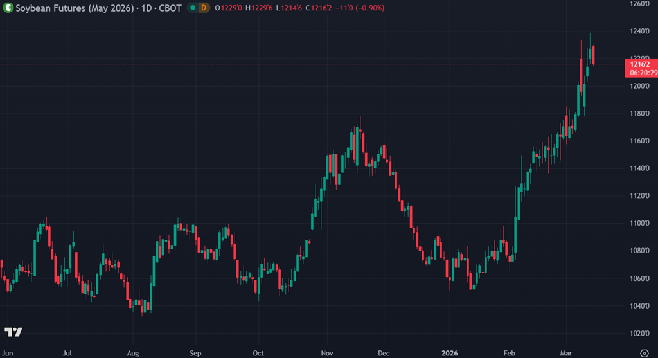Click the countdown timer 06:20:29
This screenshot has height=358, width=658.
pyautogui.click(x=641, y=73)
